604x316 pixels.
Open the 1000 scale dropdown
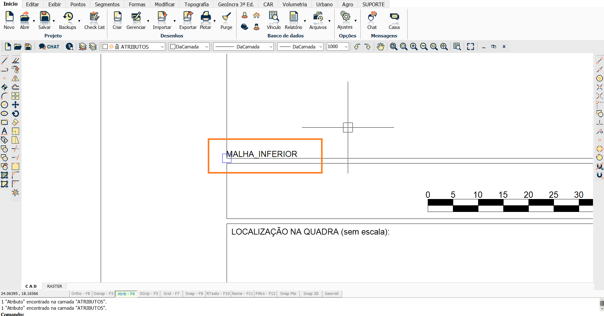(346, 47)
